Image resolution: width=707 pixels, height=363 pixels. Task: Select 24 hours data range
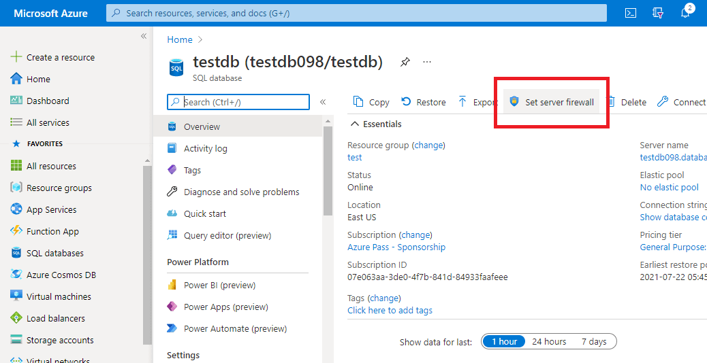(x=549, y=341)
